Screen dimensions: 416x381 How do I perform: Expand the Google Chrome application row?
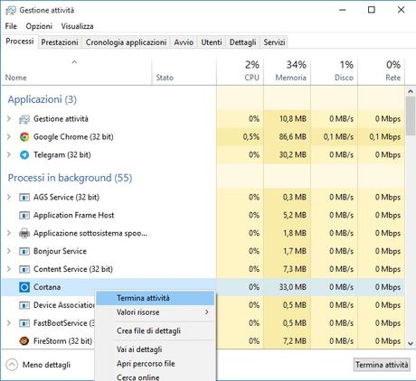[9, 137]
